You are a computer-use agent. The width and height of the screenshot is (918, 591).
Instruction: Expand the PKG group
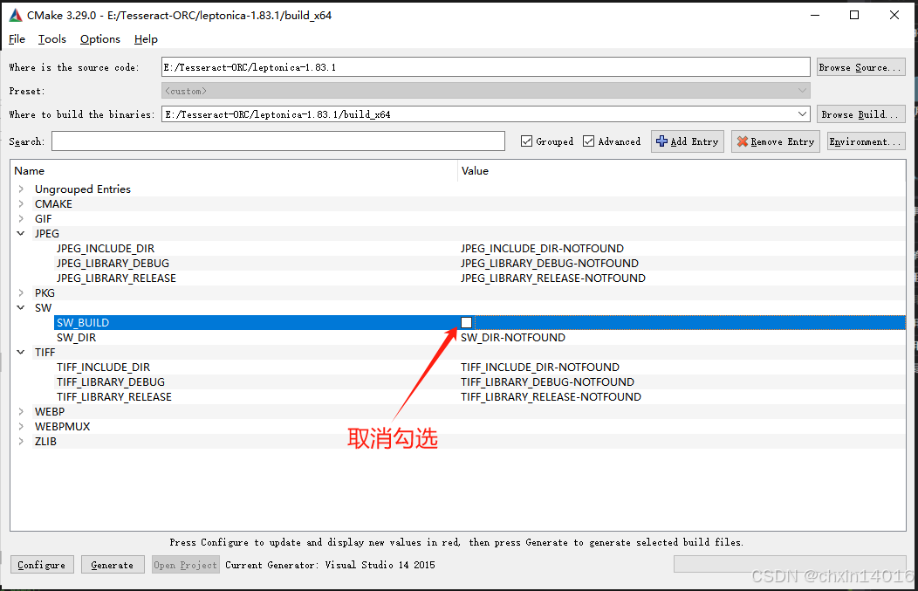[x=21, y=292]
